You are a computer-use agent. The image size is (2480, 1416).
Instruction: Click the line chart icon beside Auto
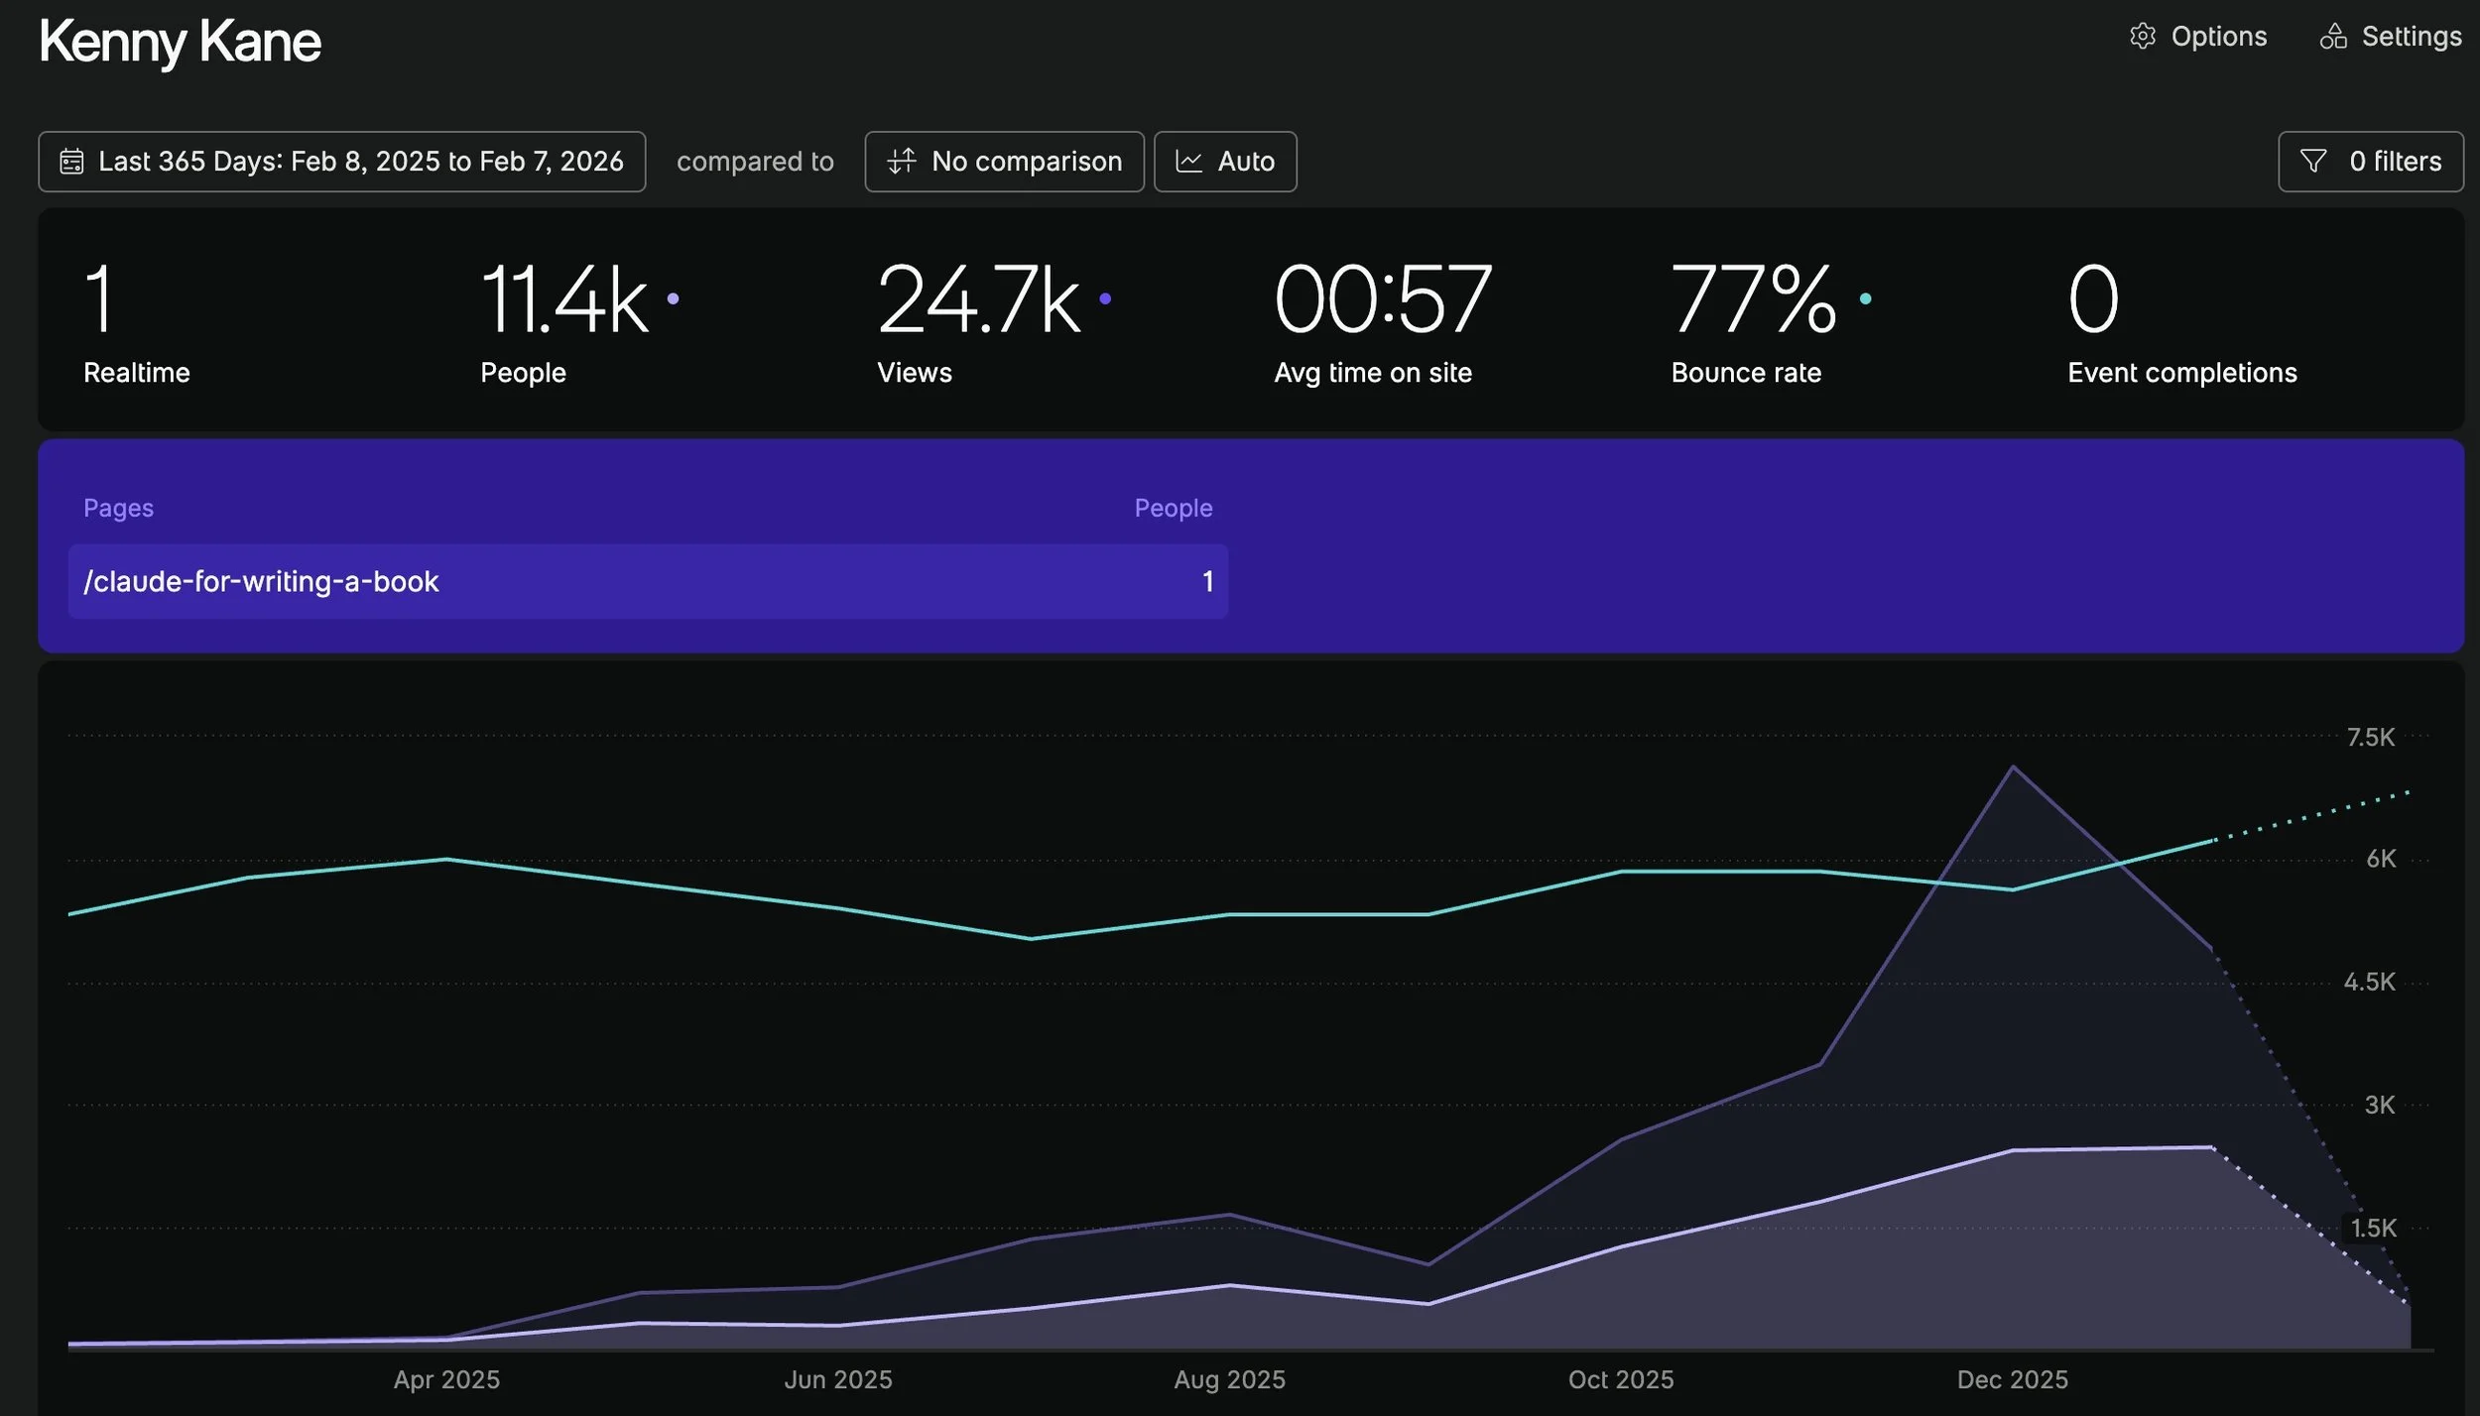point(1188,162)
